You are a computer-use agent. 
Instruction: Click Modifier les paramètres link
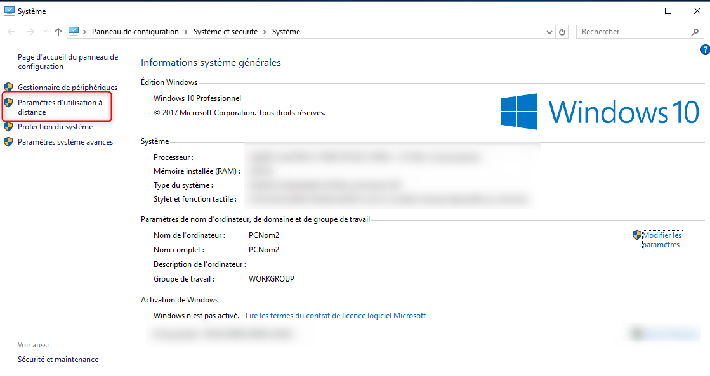click(x=662, y=240)
